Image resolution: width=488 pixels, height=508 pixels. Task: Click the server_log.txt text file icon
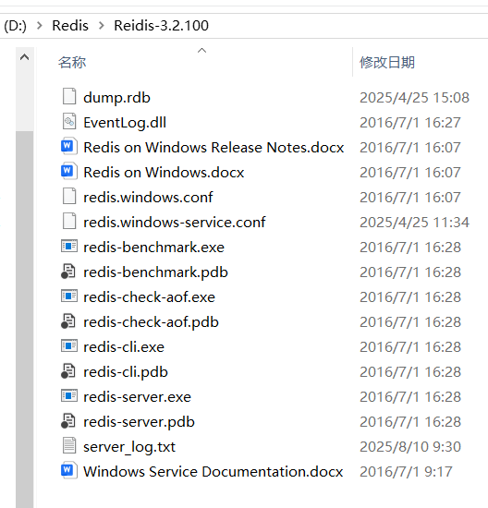[x=69, y=445]
